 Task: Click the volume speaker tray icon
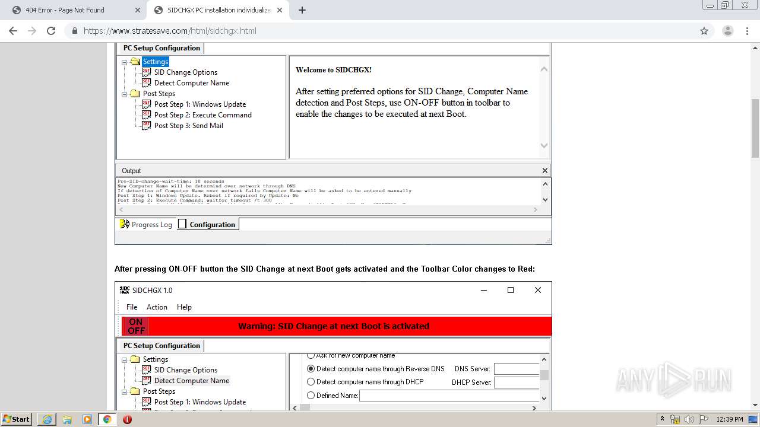point(689,419)
